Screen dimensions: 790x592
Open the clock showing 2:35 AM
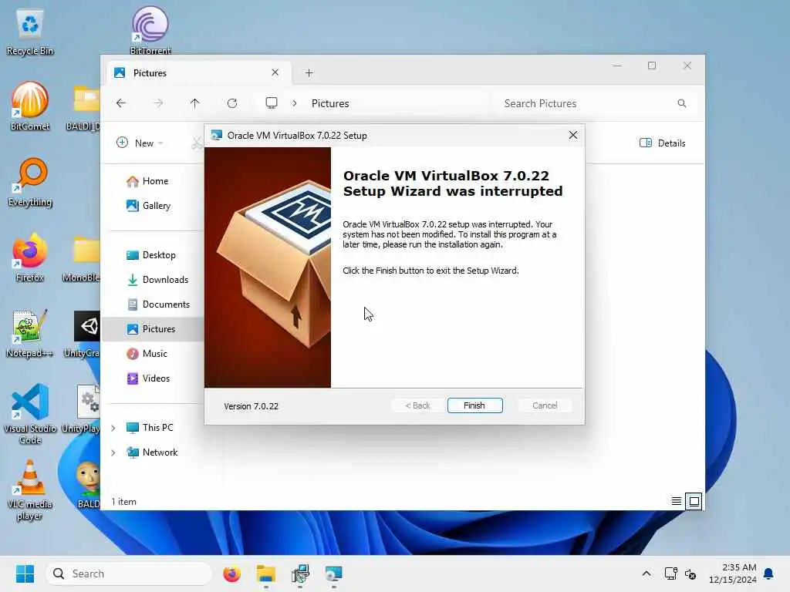(733, 573)
